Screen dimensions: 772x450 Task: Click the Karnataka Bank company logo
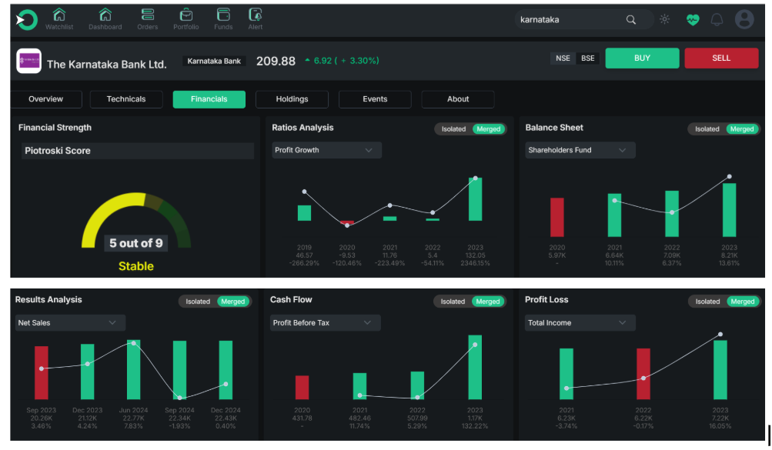[x=28, y=61]
